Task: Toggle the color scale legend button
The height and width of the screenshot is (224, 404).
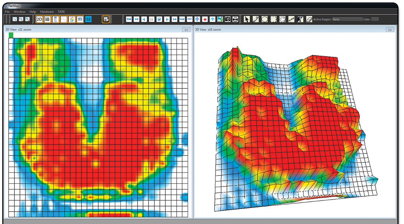Action: click(x=72, y=19)
